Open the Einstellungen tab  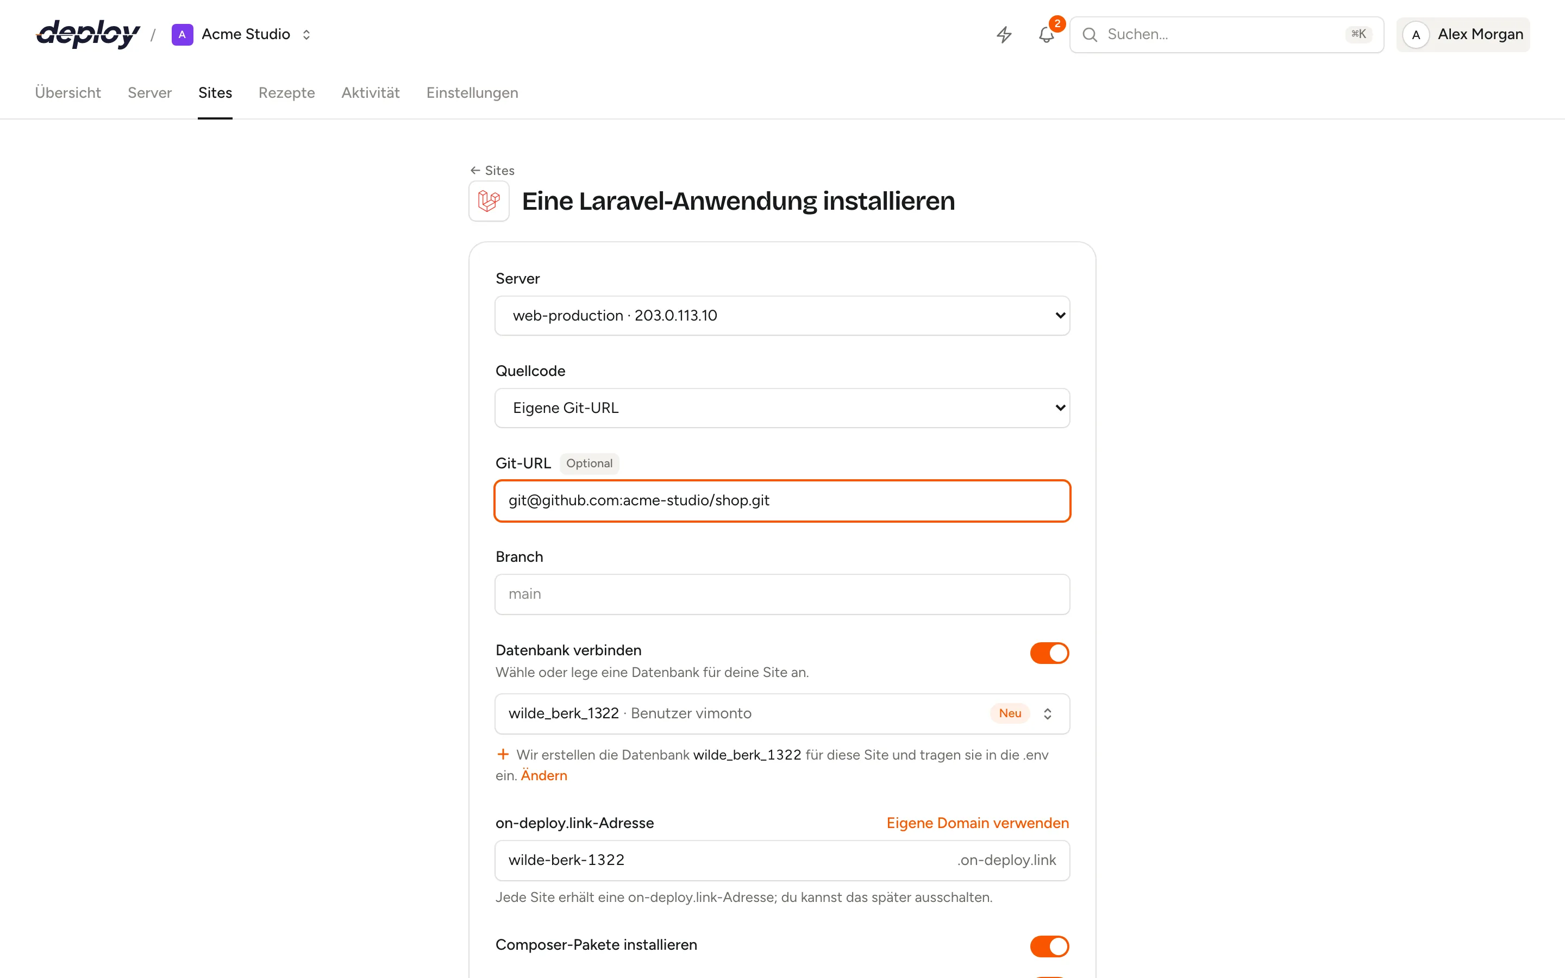(472, 92)
